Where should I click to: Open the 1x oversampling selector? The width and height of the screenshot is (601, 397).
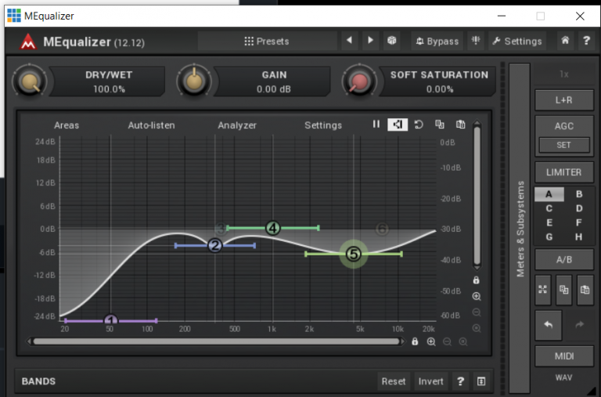563,74
